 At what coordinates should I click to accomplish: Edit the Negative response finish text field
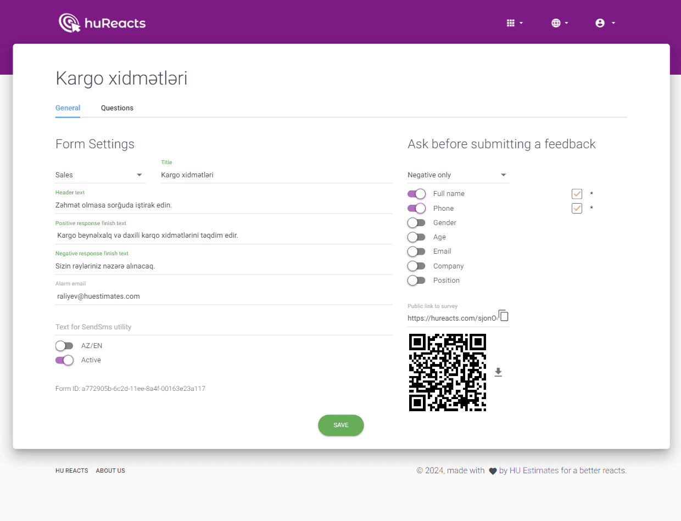pyautogui.click(x=224, y=266)
